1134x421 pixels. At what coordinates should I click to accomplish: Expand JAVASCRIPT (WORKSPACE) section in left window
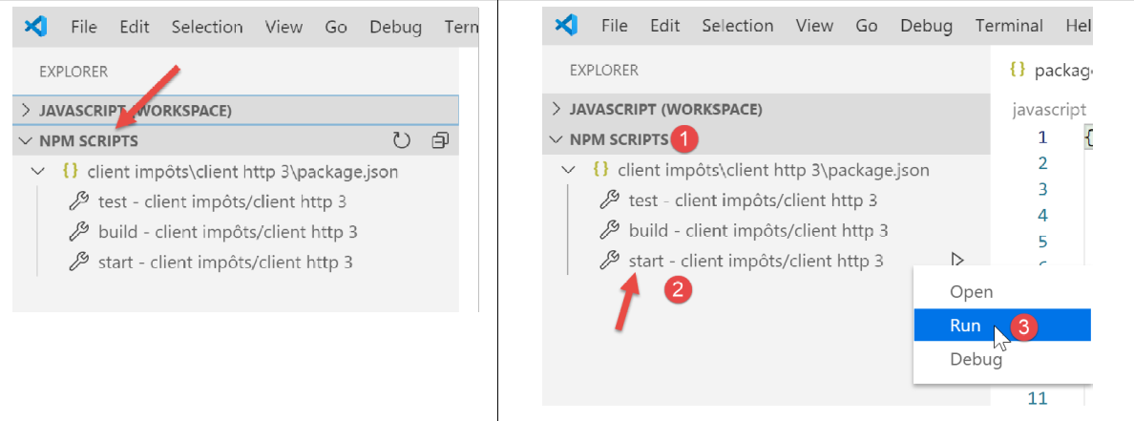coord(26,111)
